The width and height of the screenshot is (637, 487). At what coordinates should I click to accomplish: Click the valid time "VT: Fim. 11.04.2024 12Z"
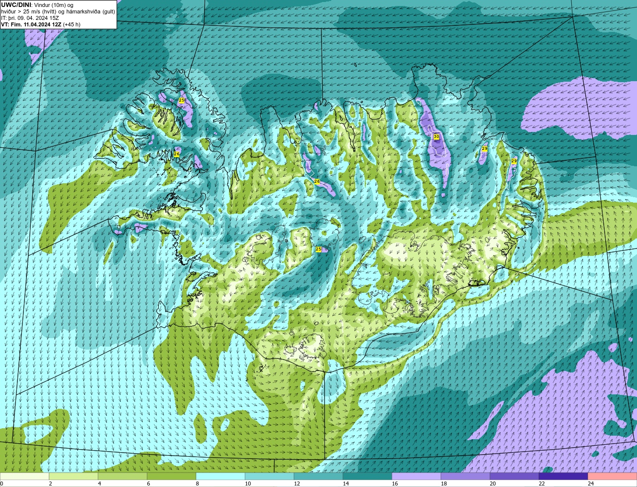(x=31, y=24)
